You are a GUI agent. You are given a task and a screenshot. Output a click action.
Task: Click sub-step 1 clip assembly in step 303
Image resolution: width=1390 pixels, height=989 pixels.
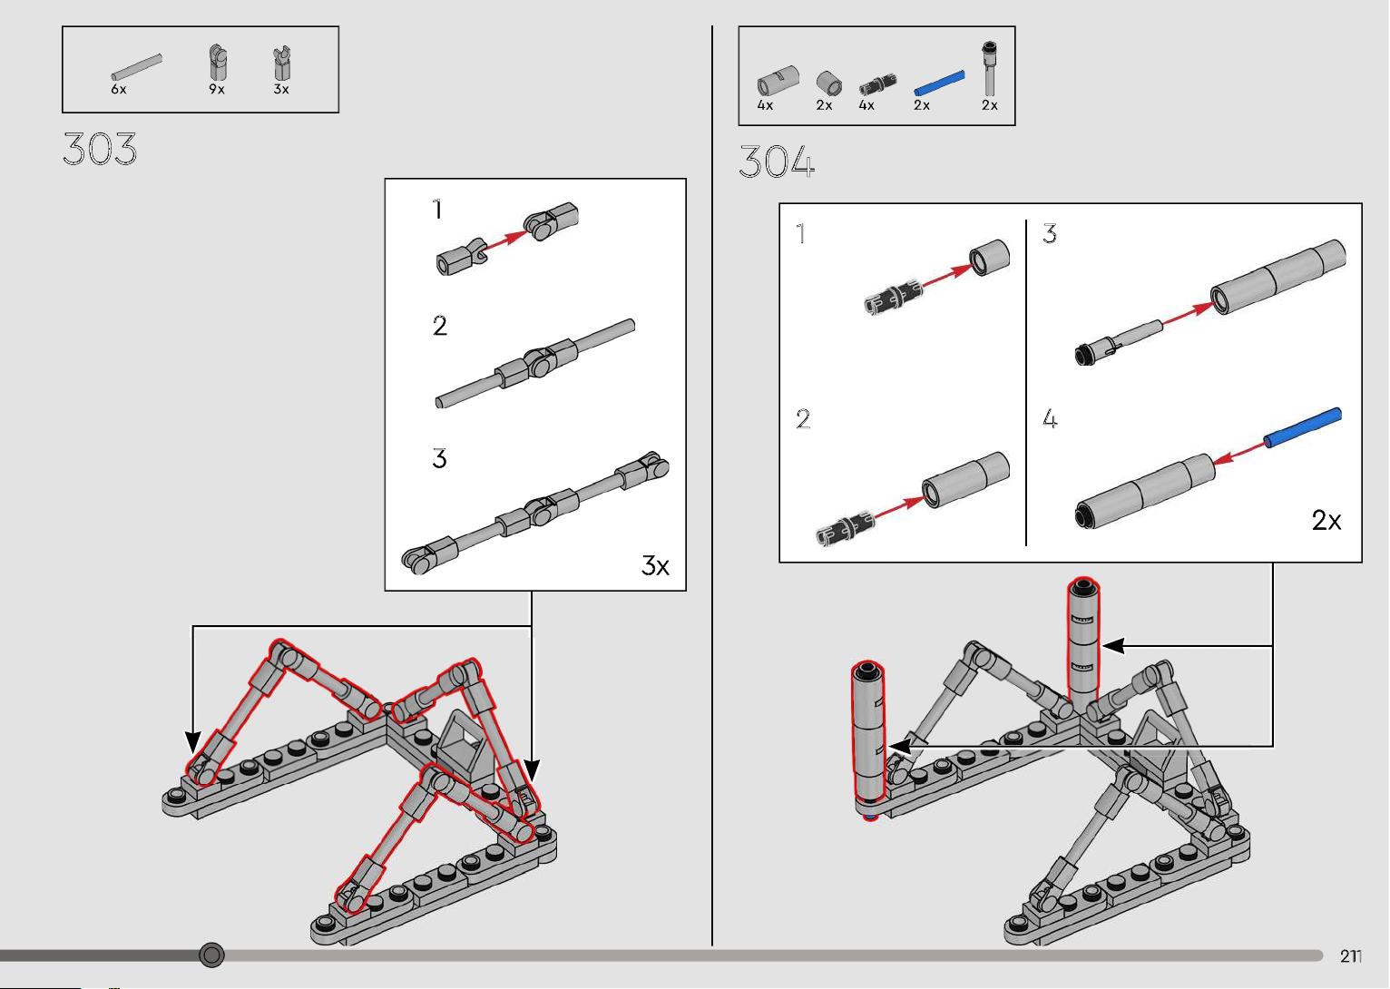coord(507,239)
